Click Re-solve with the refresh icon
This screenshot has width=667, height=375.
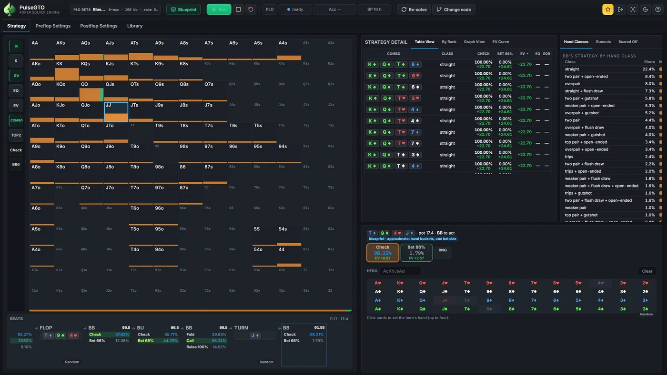coord(414,10)
